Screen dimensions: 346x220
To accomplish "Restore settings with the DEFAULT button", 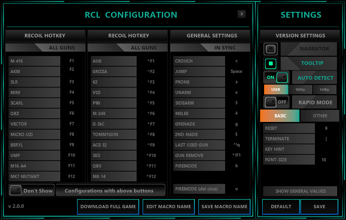I will 281,207.
